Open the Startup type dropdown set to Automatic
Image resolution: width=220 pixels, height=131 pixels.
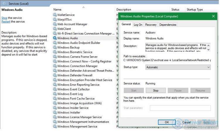click(178, 67)
